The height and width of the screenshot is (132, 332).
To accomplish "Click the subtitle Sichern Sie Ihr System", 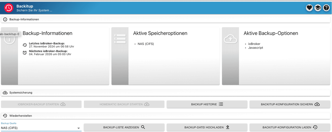I will click(34, 10).
